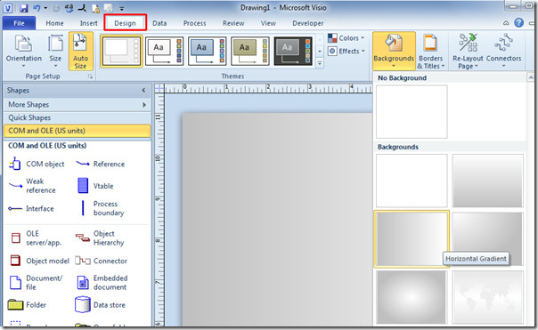538x330 pixels.
Task: Select the Quick Shapes stencil header
Action: coord(77,117)
